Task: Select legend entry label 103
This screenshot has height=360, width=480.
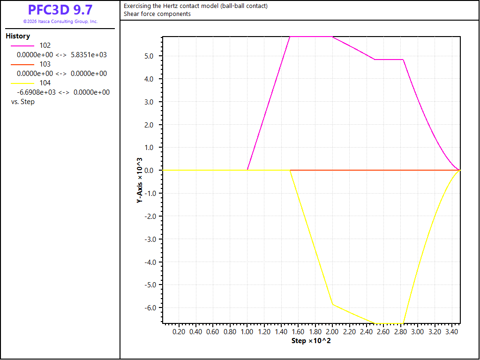Action: point(45,64)
